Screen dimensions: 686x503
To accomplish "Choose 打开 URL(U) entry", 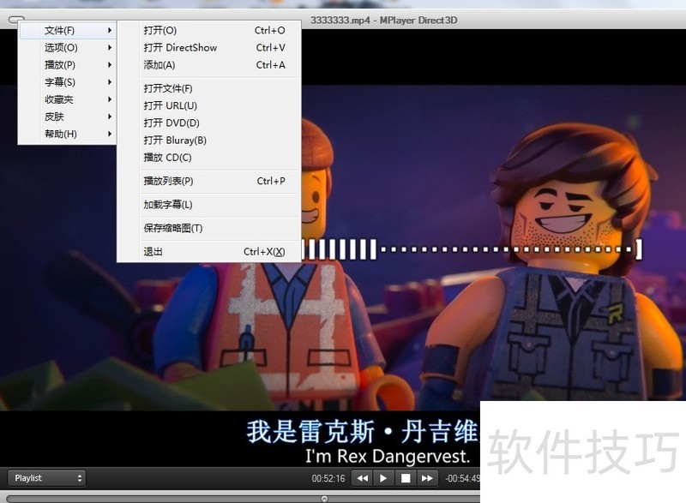I will tap(209, 105).
